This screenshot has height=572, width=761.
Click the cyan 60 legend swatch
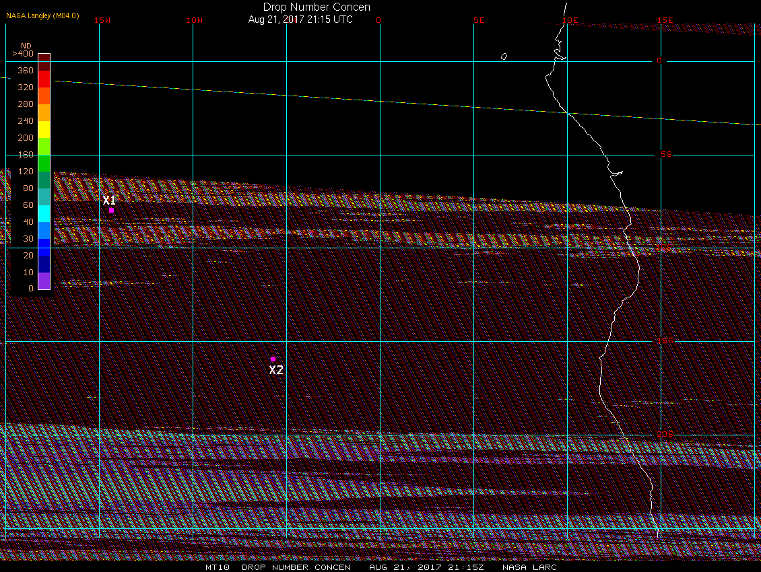point(44,213)
